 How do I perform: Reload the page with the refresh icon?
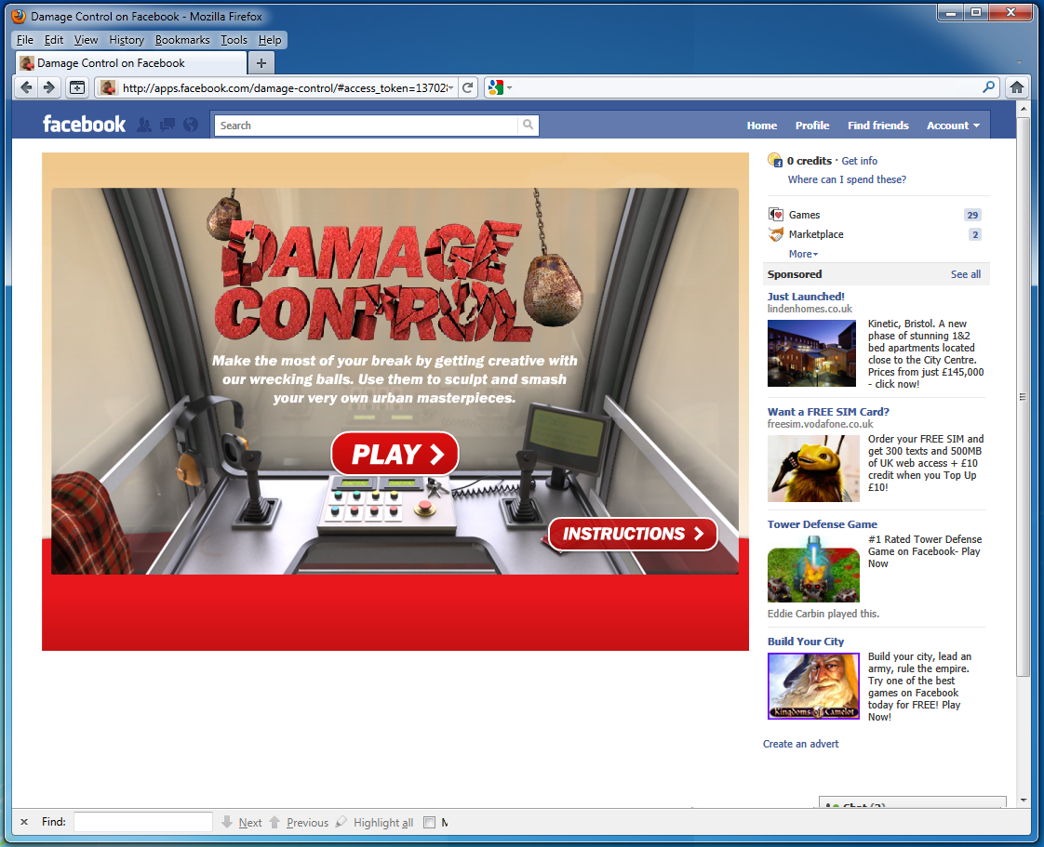click(x=469, y=87)
